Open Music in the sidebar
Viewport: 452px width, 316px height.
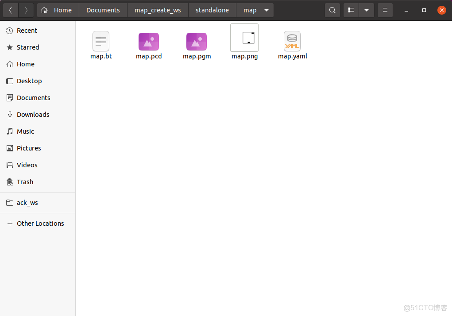tap(38, 131)
